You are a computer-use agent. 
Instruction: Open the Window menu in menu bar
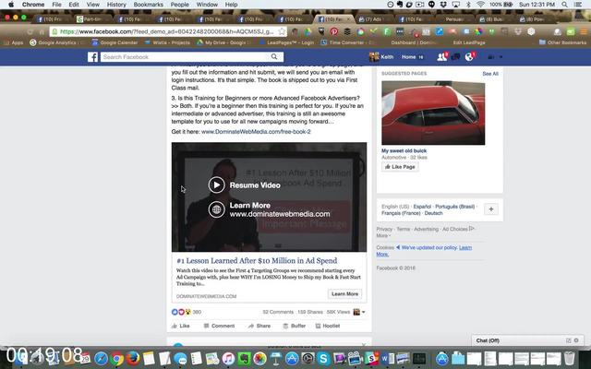coord(207,5)
